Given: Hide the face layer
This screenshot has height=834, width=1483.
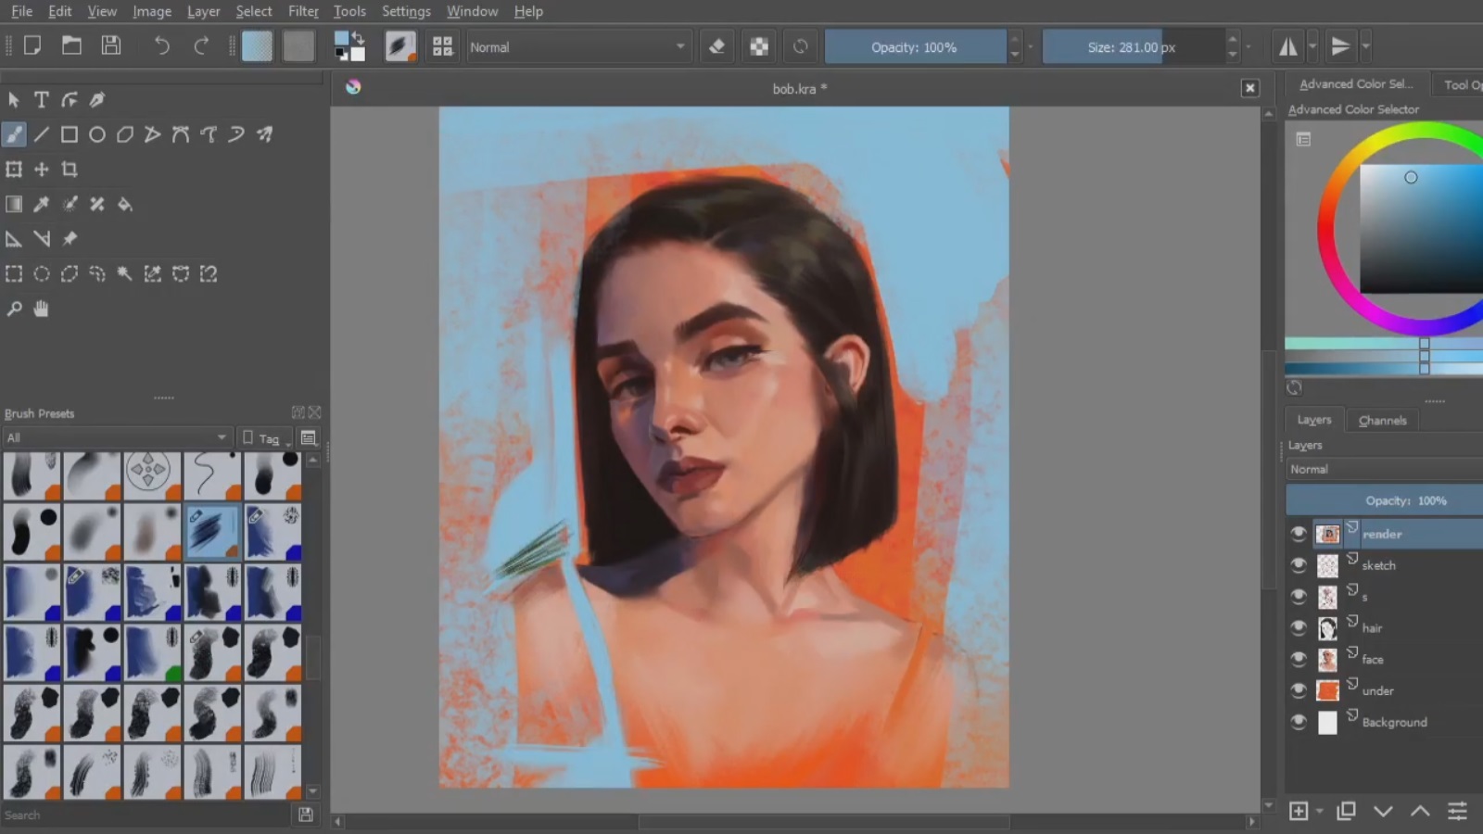Looking at the screenshot, I should (x=1299, y=660).
